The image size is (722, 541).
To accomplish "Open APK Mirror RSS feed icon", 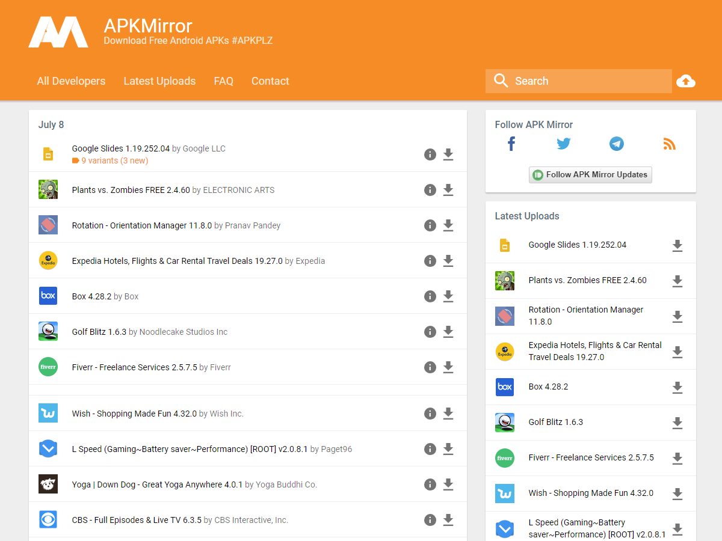I will [669, 144].
